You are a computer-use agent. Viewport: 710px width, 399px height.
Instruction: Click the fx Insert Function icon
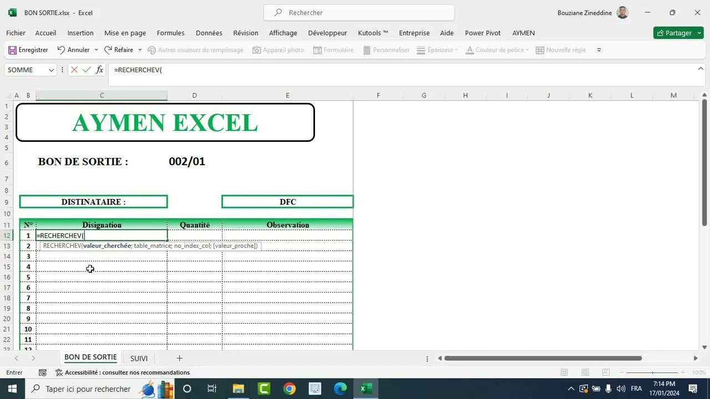pyautogui.click(x=99, y=70)
